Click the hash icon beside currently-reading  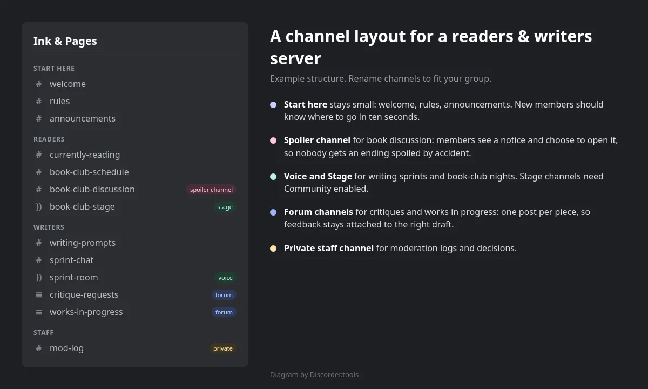click(x=39, y=155)
